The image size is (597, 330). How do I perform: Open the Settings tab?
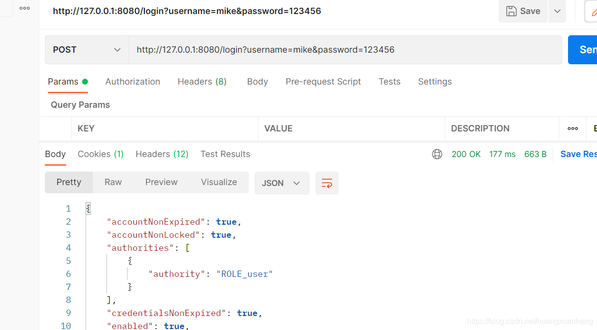pyautogui.click(x=435, y=82)
